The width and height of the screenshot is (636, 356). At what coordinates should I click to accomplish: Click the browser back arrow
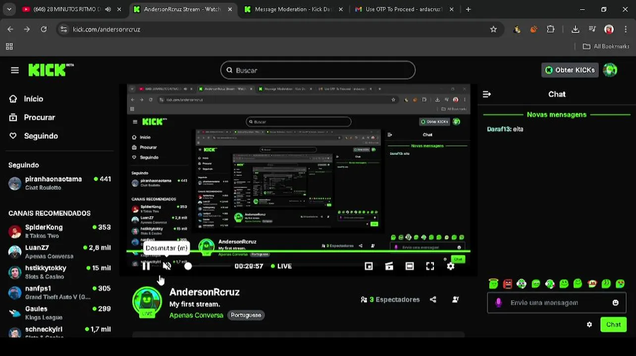tap(10, 29)
